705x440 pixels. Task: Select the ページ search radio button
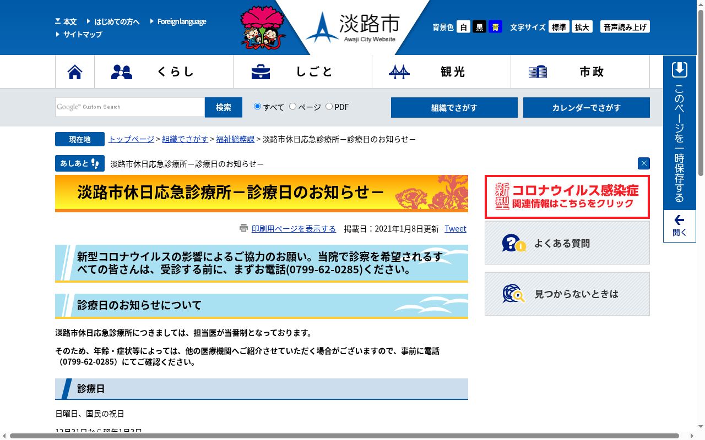292,106
